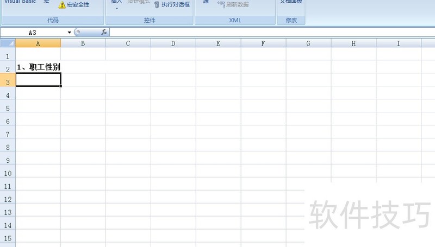Select row 12 header
Screen dimensions: 435x247
point(8,197)
